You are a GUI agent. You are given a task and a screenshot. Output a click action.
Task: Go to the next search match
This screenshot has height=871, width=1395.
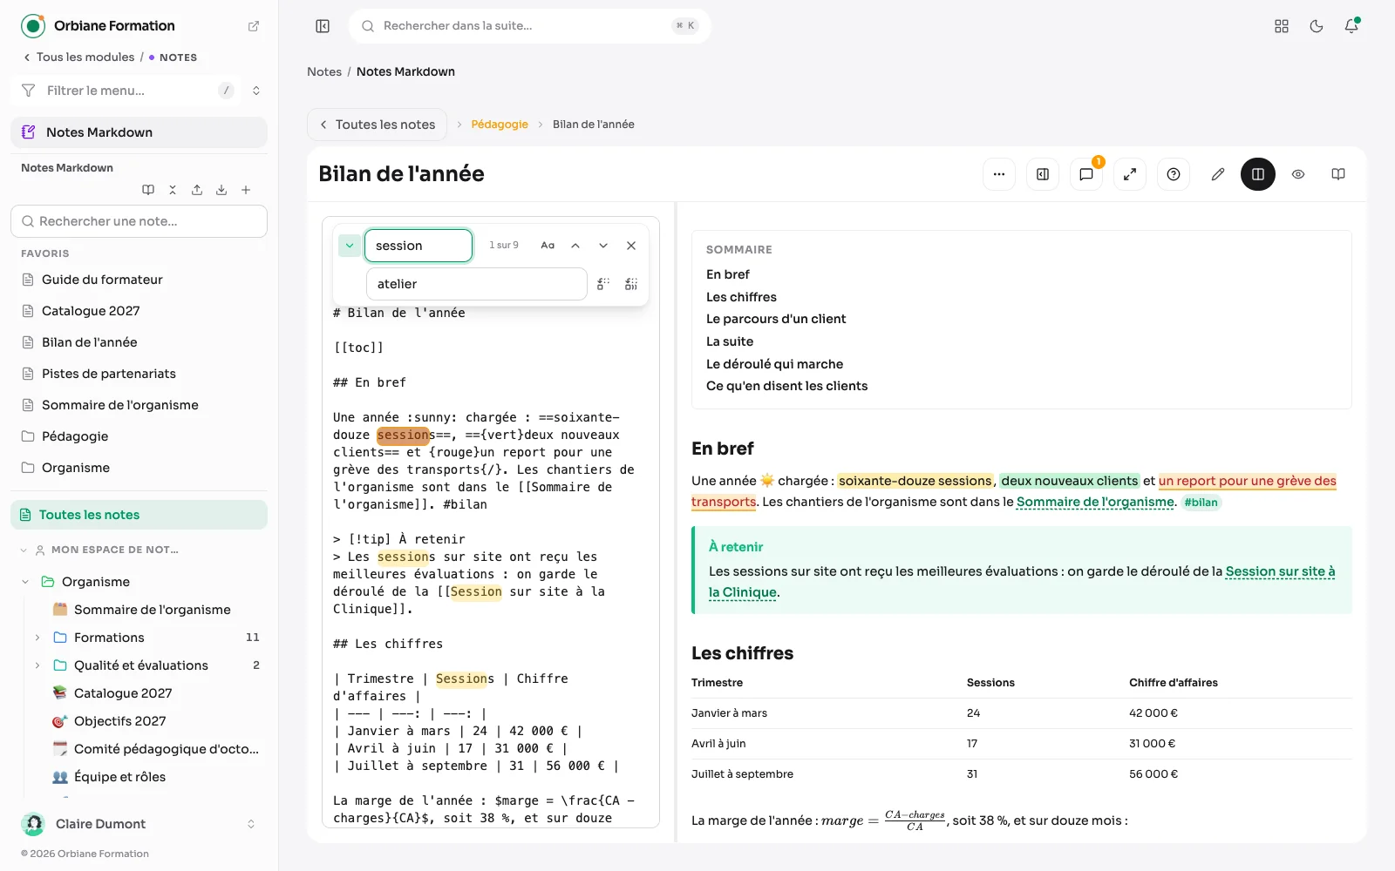tap(603, 246)
